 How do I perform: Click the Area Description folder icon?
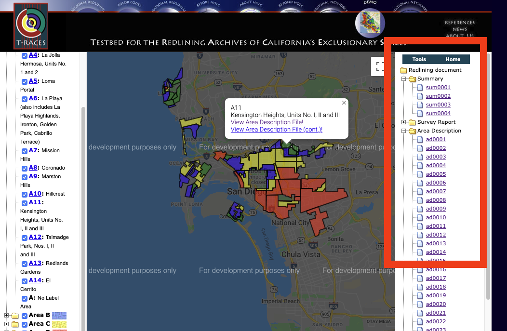412,131
